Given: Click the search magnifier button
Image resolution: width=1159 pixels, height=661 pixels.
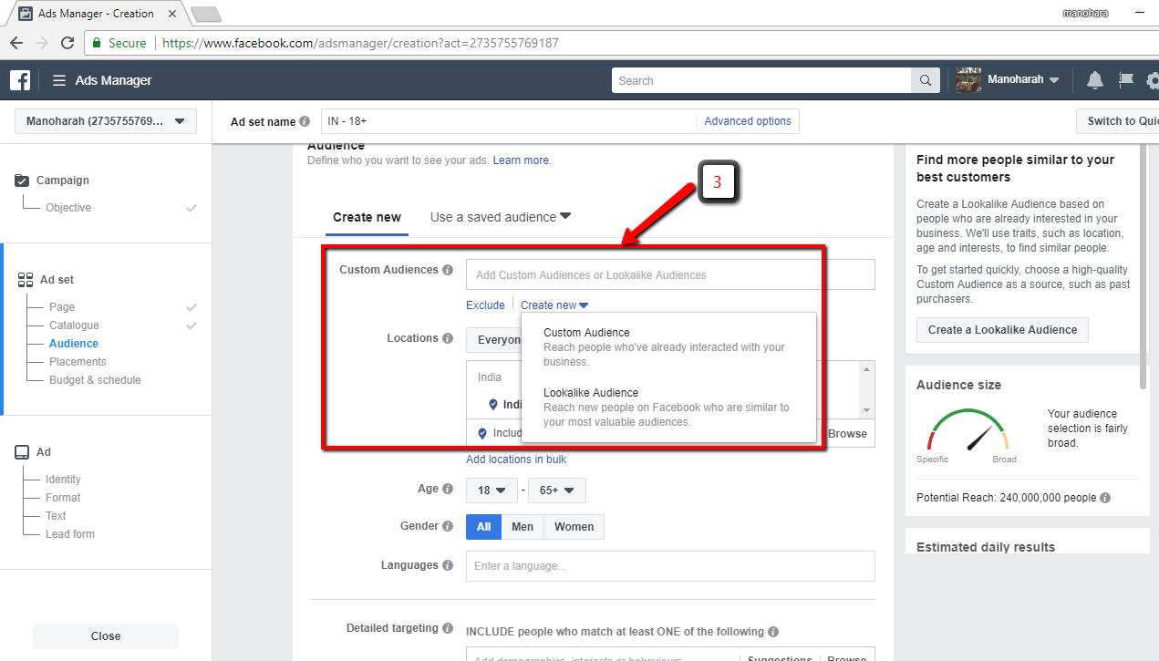Looking at the screenshot, I should tap(926, 80).
